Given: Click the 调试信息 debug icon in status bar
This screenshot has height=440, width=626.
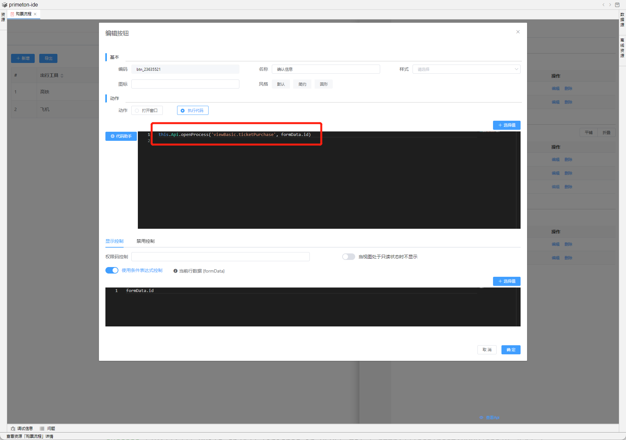Looking at the screenshot, I should 13,428.
